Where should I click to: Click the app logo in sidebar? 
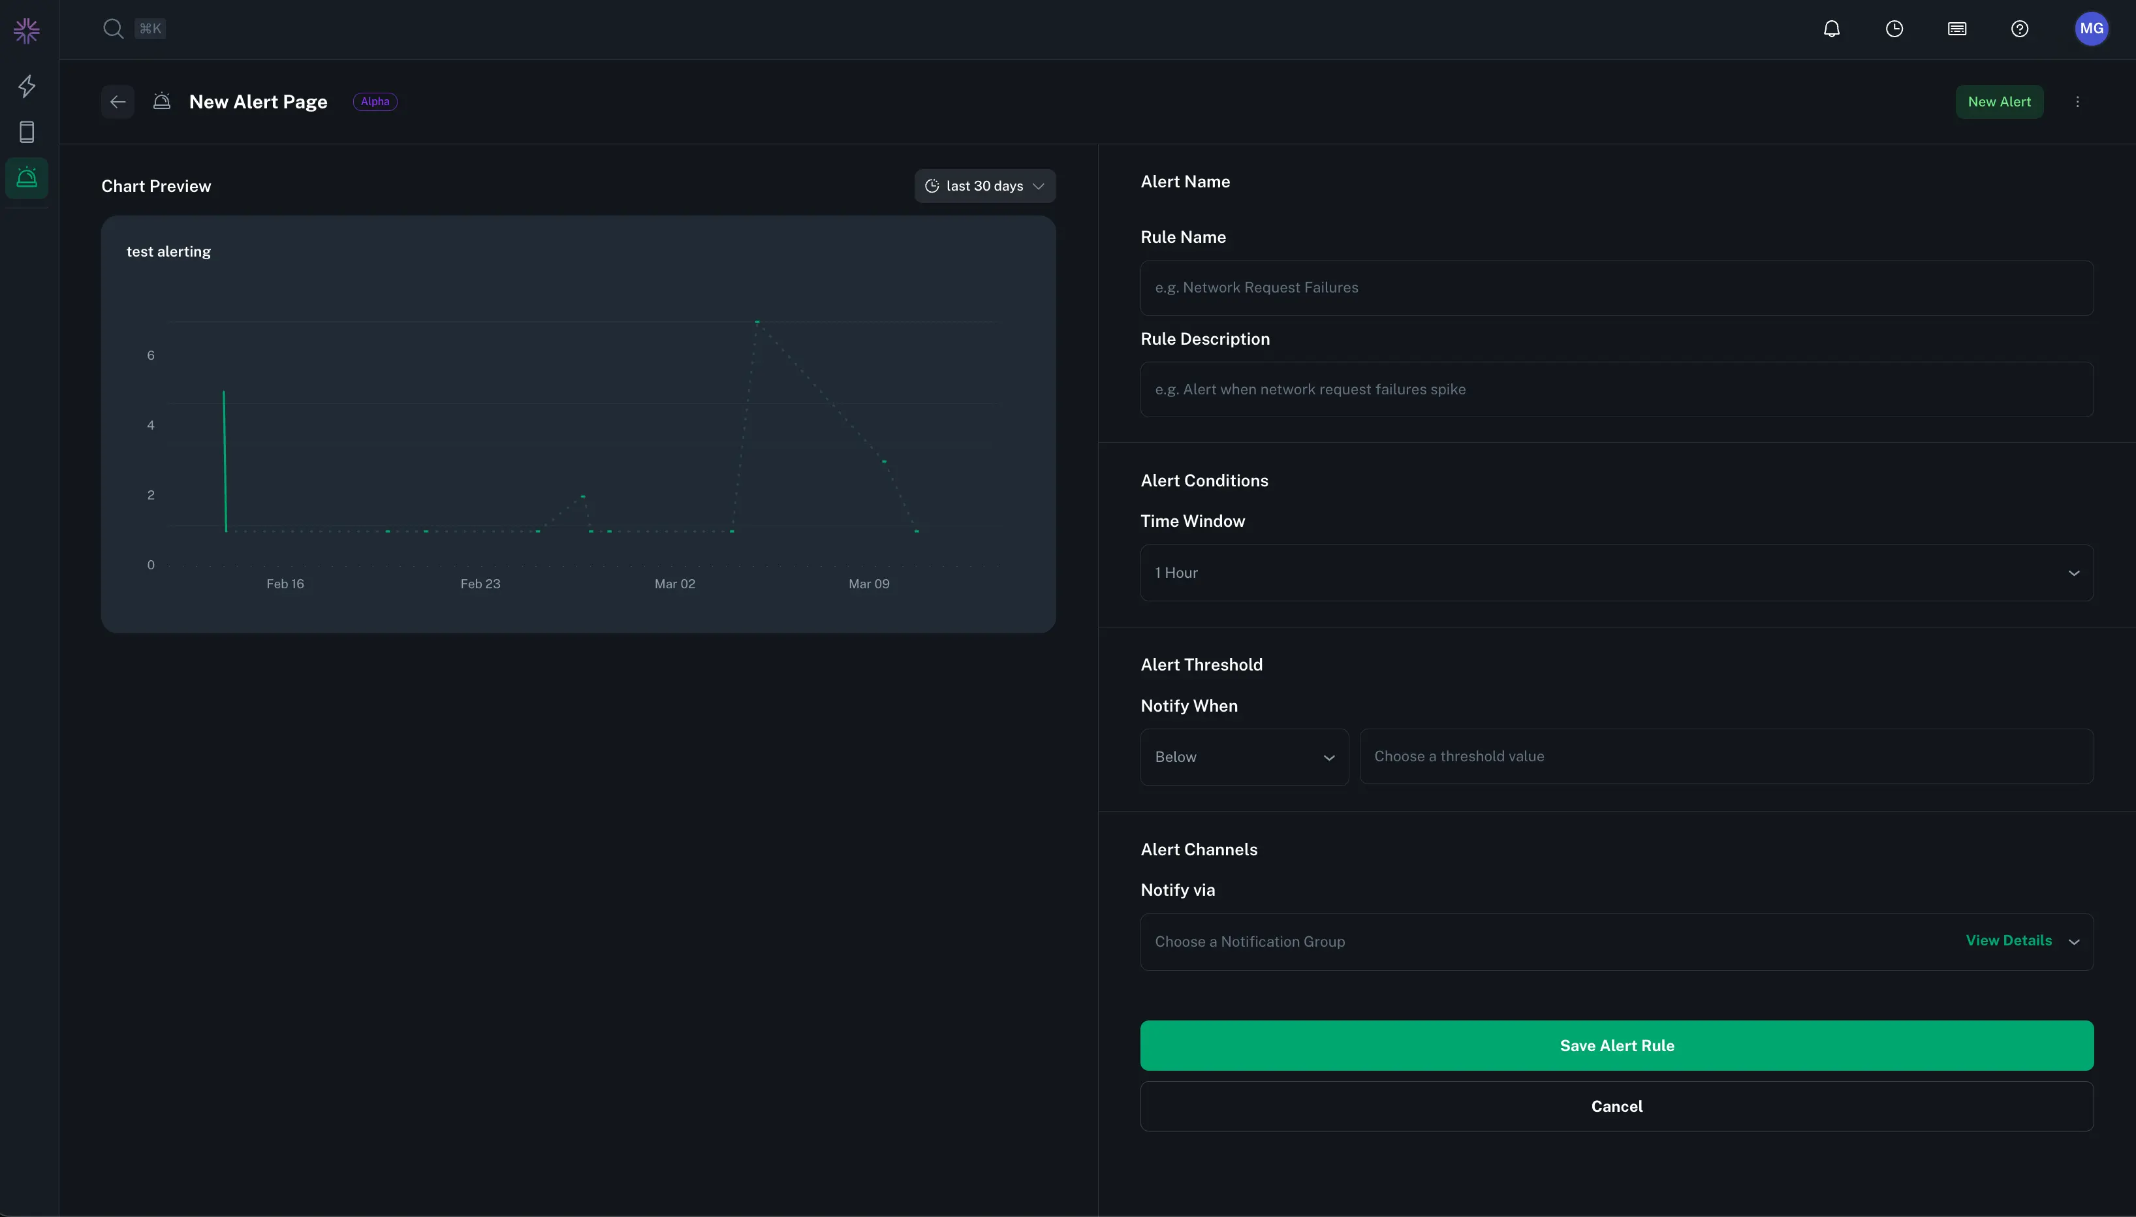pyautogui.click(x=27, y=31)
